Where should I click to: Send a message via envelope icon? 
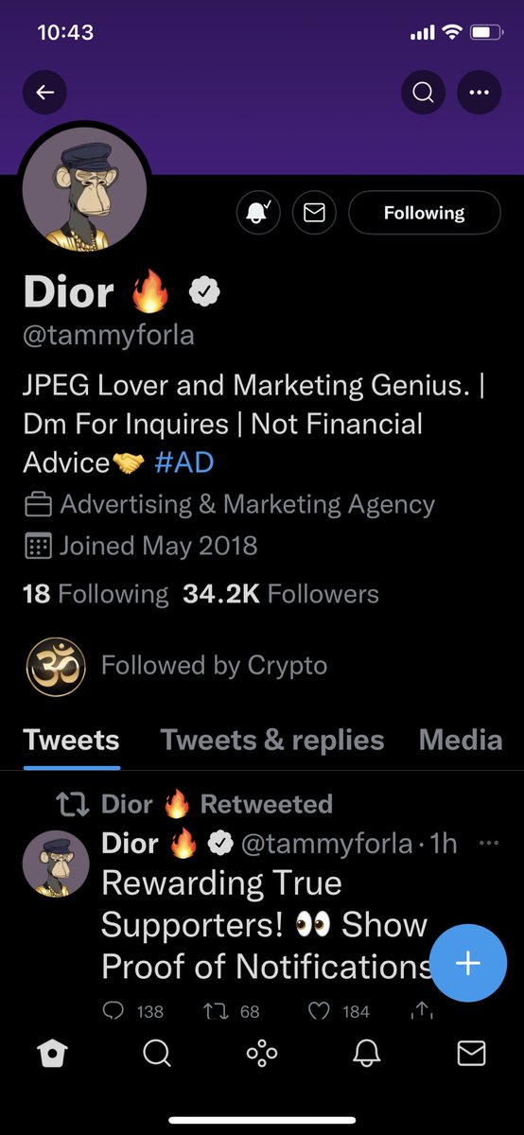314,213
